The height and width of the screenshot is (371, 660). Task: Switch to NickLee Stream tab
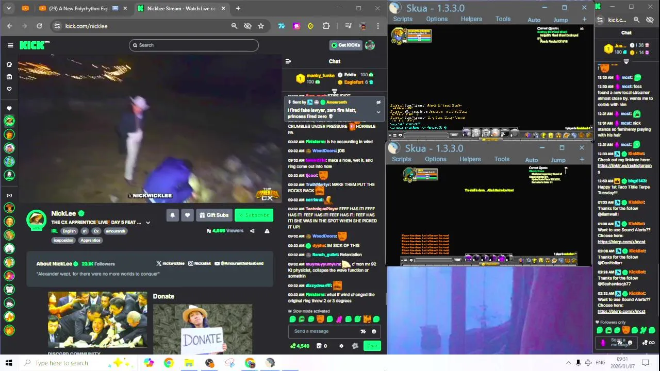click(181, 8)
